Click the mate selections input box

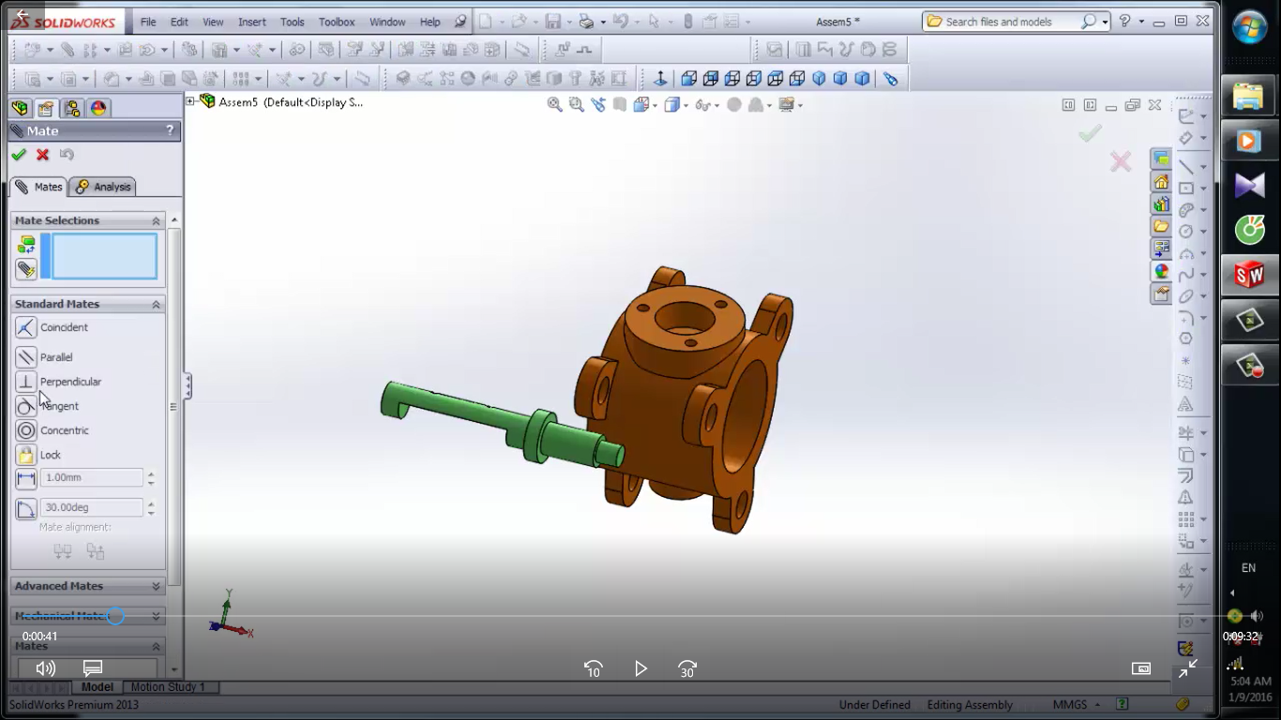(x=104, y=257)
